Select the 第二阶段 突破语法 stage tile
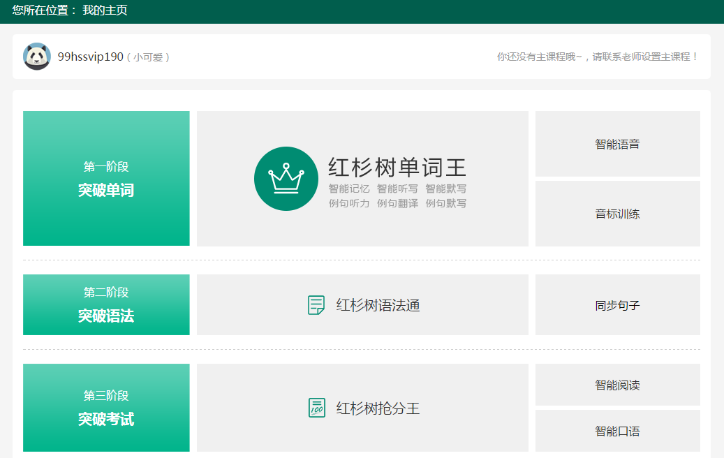This screenshot has width=724, height=458. click(x=106, y=304)
